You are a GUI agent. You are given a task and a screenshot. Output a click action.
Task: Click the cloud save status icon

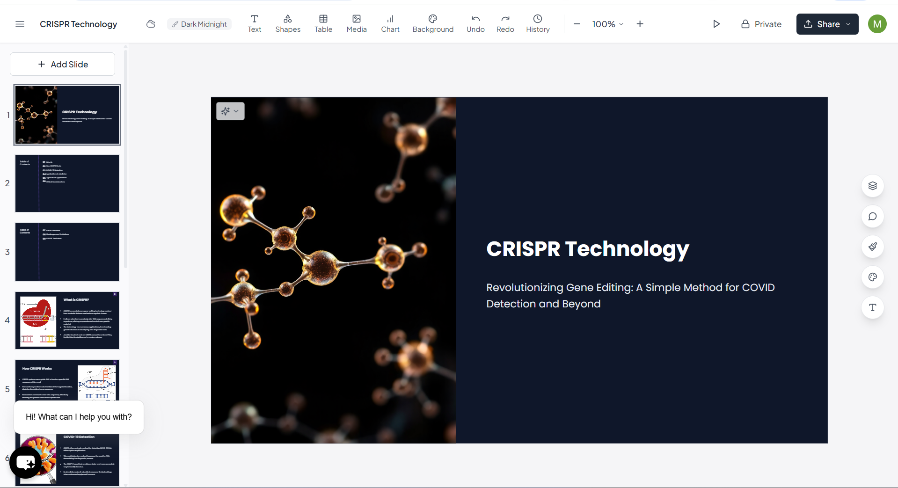pyautogui.click(x=151, y=24)
